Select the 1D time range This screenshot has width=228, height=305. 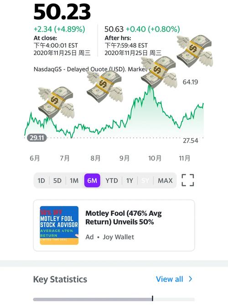point(41,181)
